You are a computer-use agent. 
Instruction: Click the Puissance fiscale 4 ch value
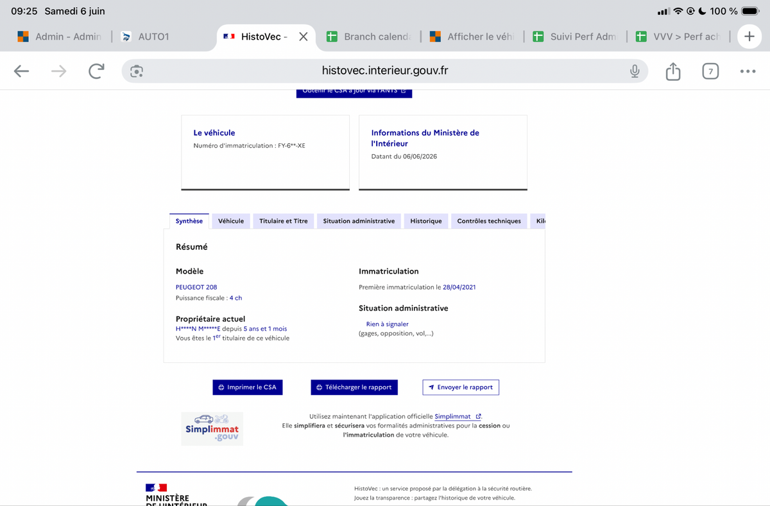(x=235, y=298)
